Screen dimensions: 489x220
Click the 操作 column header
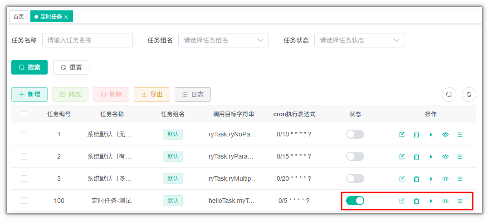[x=431, y=114]
